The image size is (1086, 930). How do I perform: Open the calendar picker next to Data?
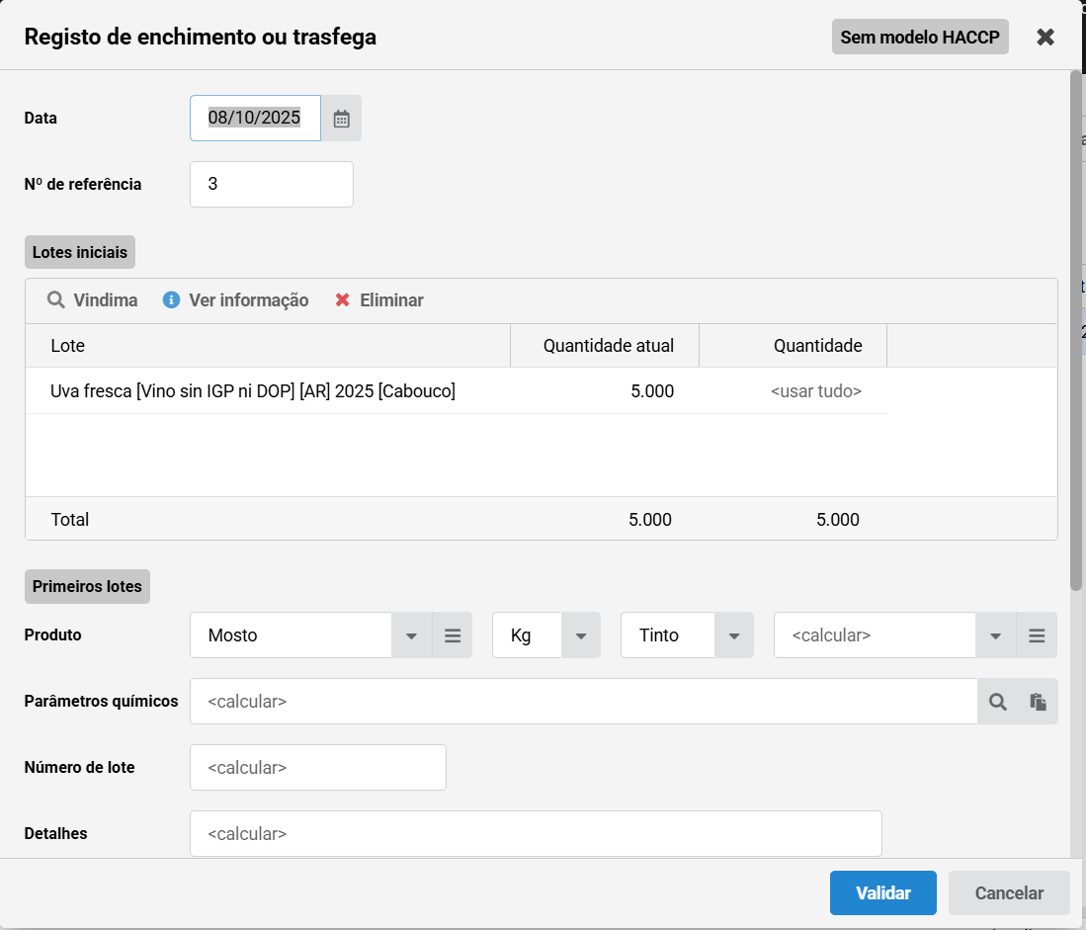pyautogui.click(x=342, y=119)
